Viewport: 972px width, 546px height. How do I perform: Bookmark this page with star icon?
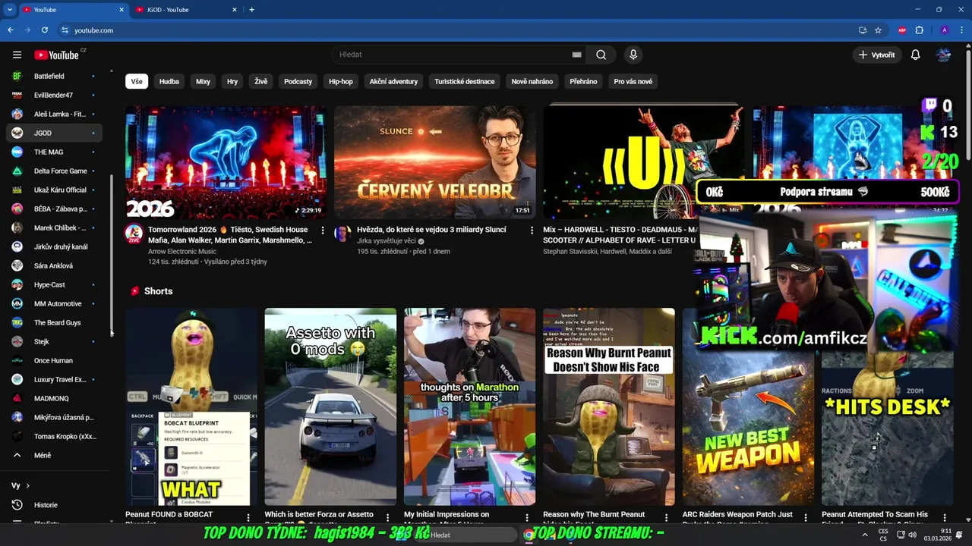pos(878,30)
